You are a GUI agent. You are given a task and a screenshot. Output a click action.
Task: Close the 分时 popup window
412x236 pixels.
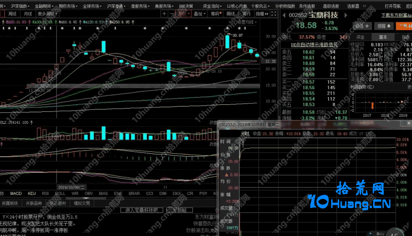409,123
